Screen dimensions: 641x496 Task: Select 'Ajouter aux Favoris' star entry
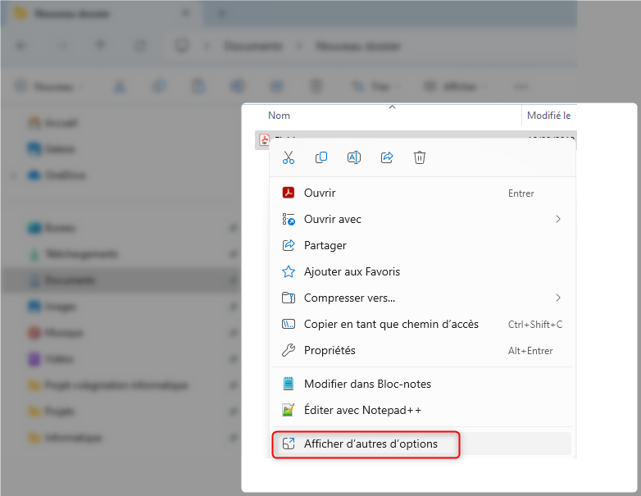352,271
